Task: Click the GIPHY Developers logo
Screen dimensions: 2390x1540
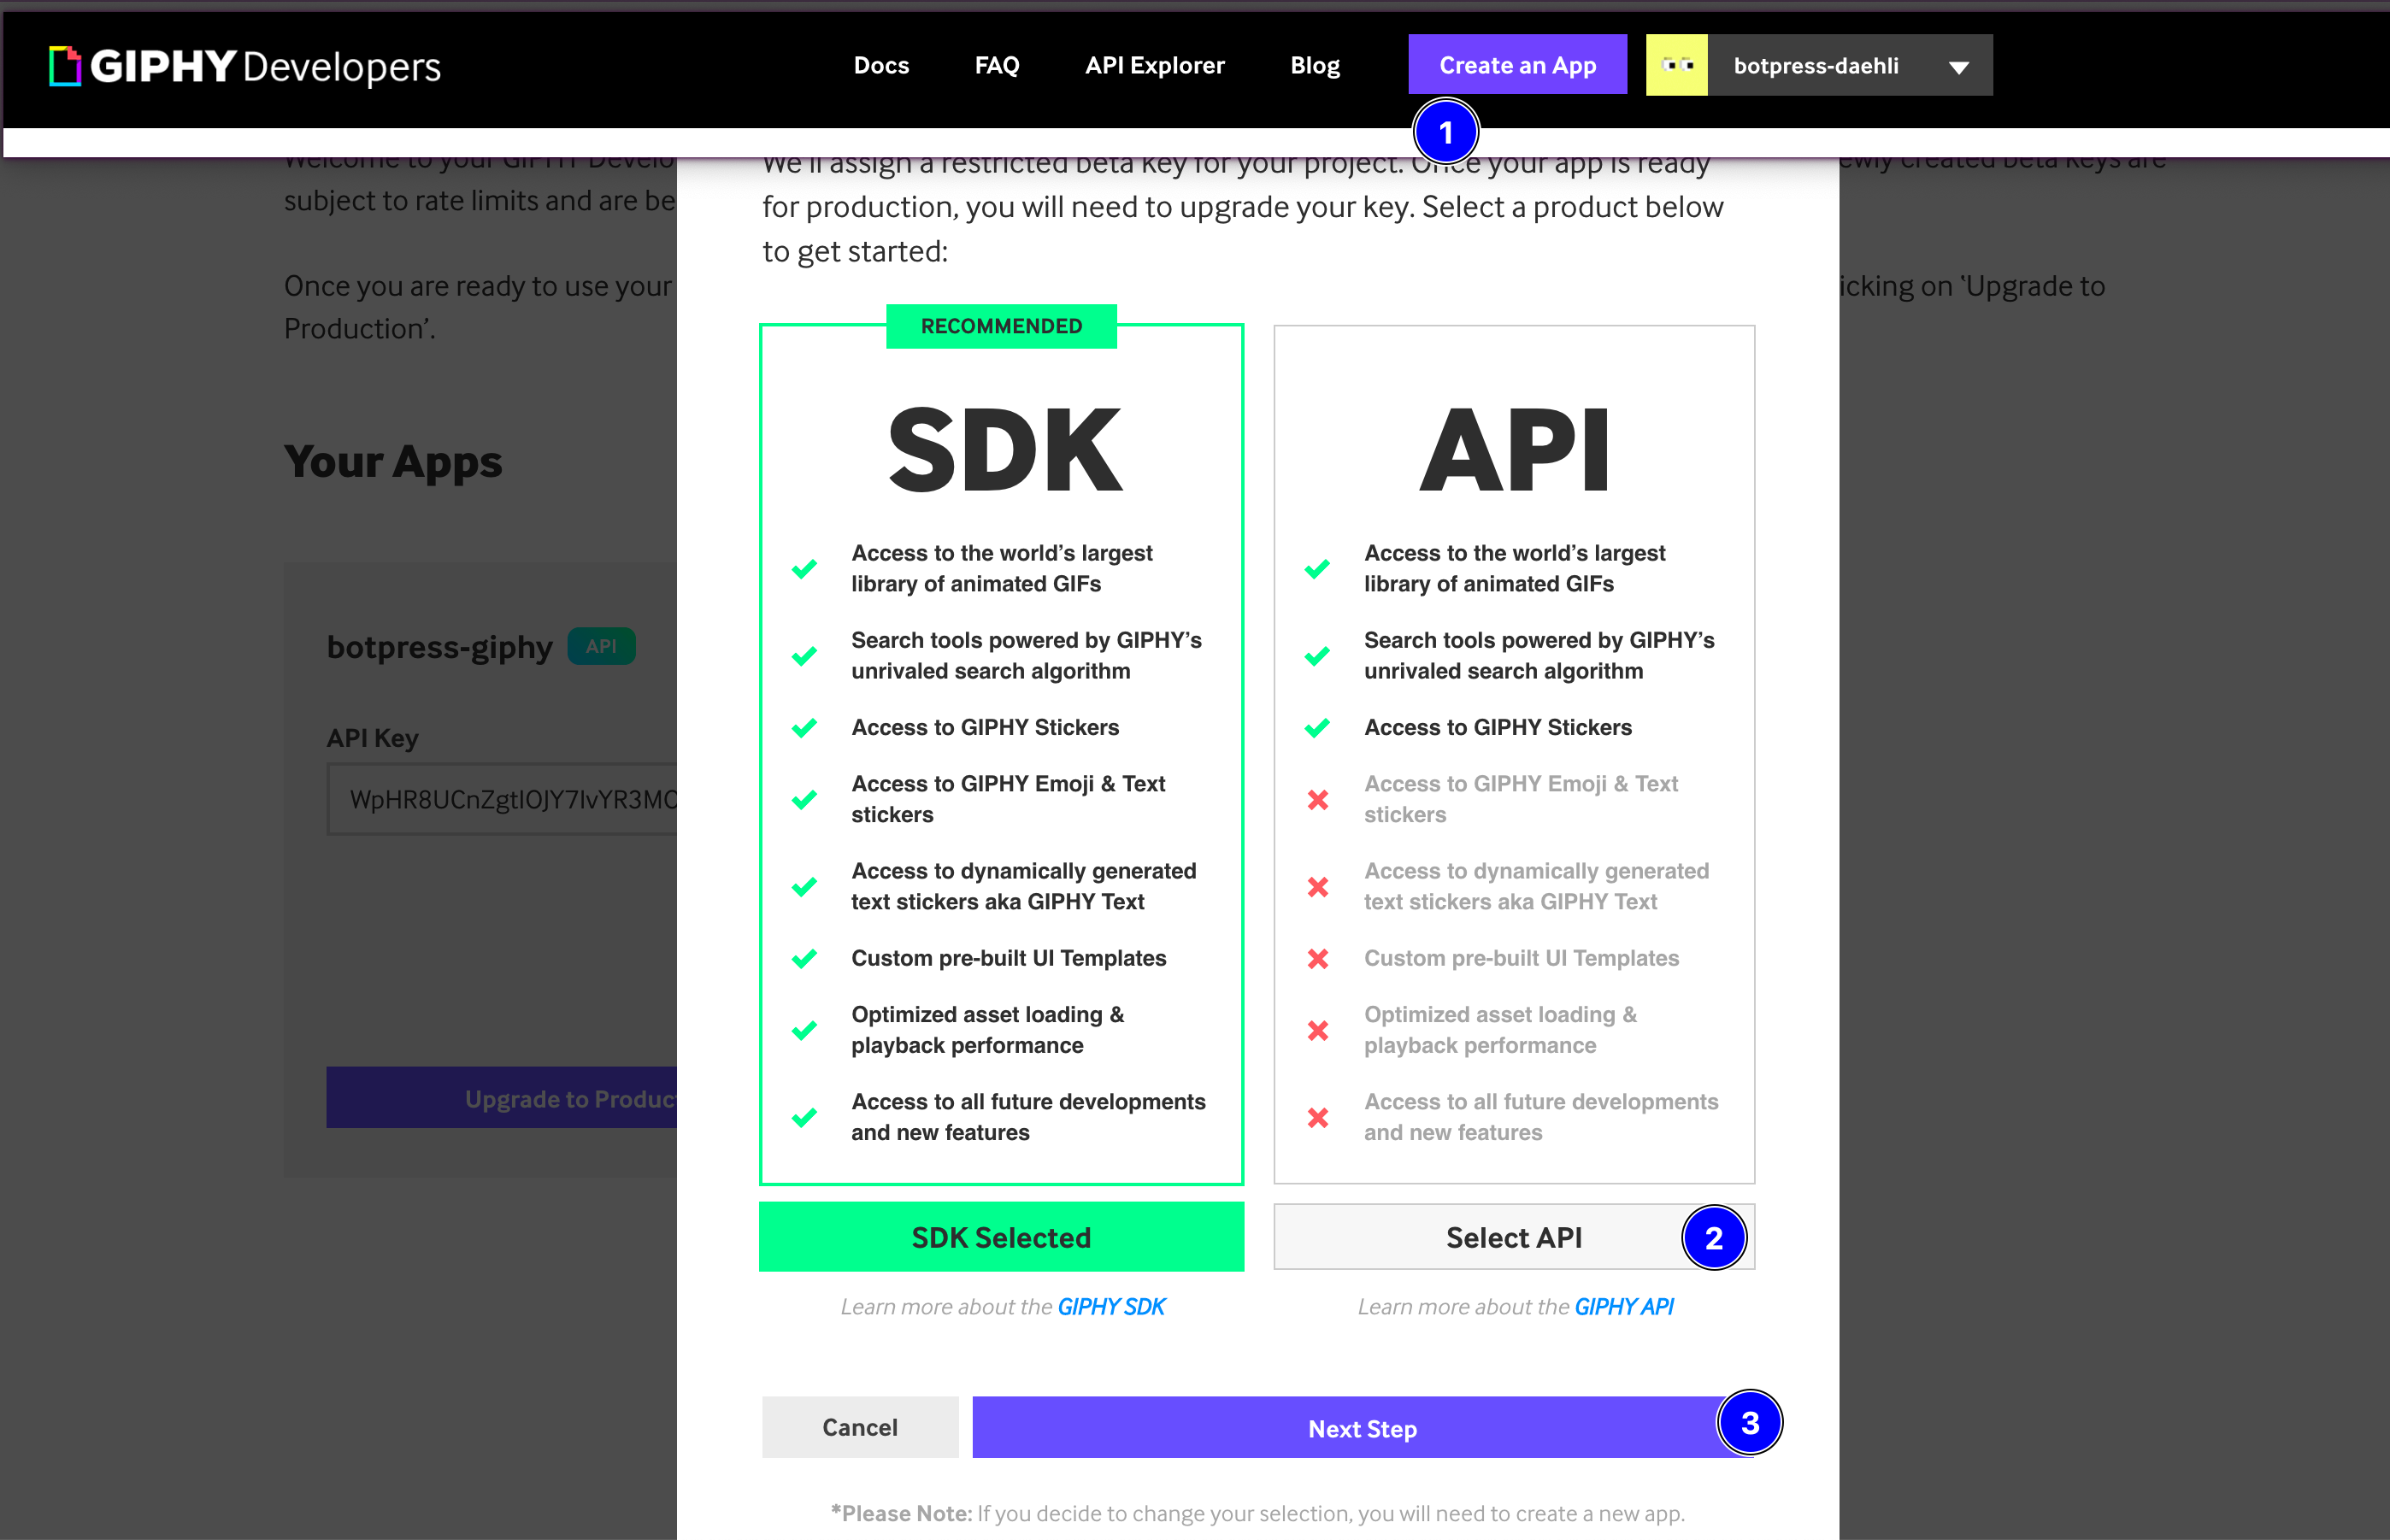Action: pos(244,66)
